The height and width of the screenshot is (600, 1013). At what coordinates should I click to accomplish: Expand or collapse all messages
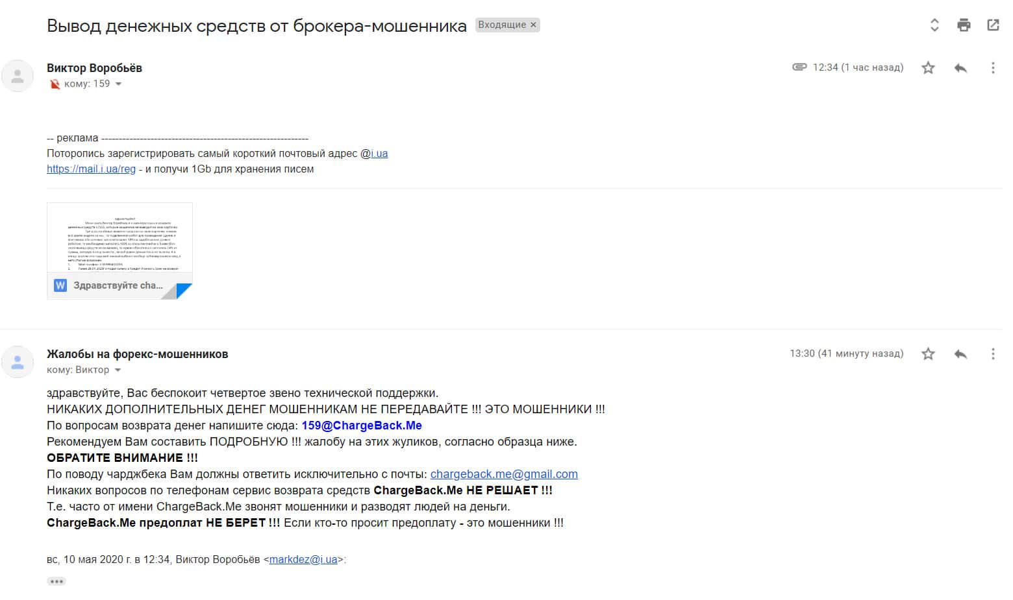coord(934,25)
